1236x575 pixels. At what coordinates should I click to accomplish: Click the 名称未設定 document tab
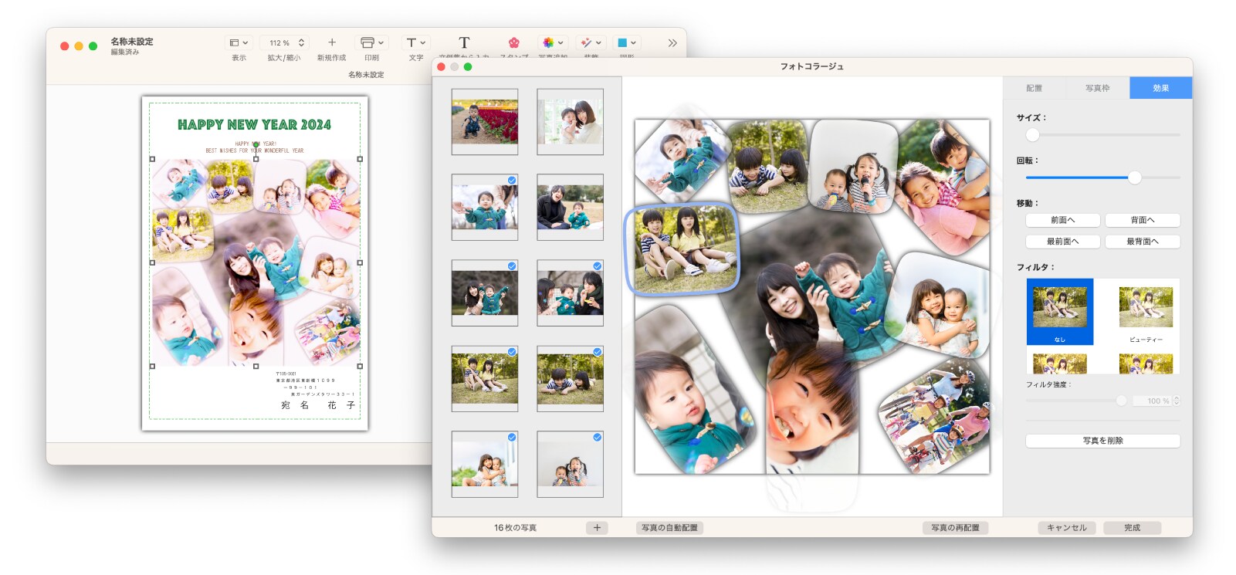coord(366,75)
